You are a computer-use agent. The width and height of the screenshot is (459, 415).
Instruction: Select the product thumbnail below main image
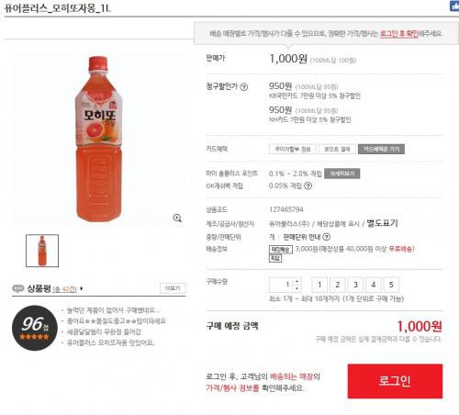point(42,251)
